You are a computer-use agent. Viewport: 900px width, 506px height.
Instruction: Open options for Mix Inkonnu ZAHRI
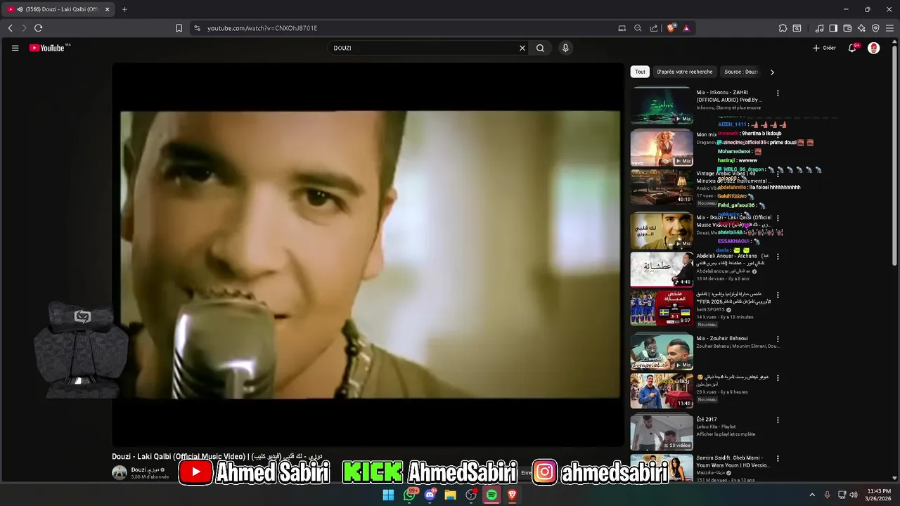tap(778, 93)
